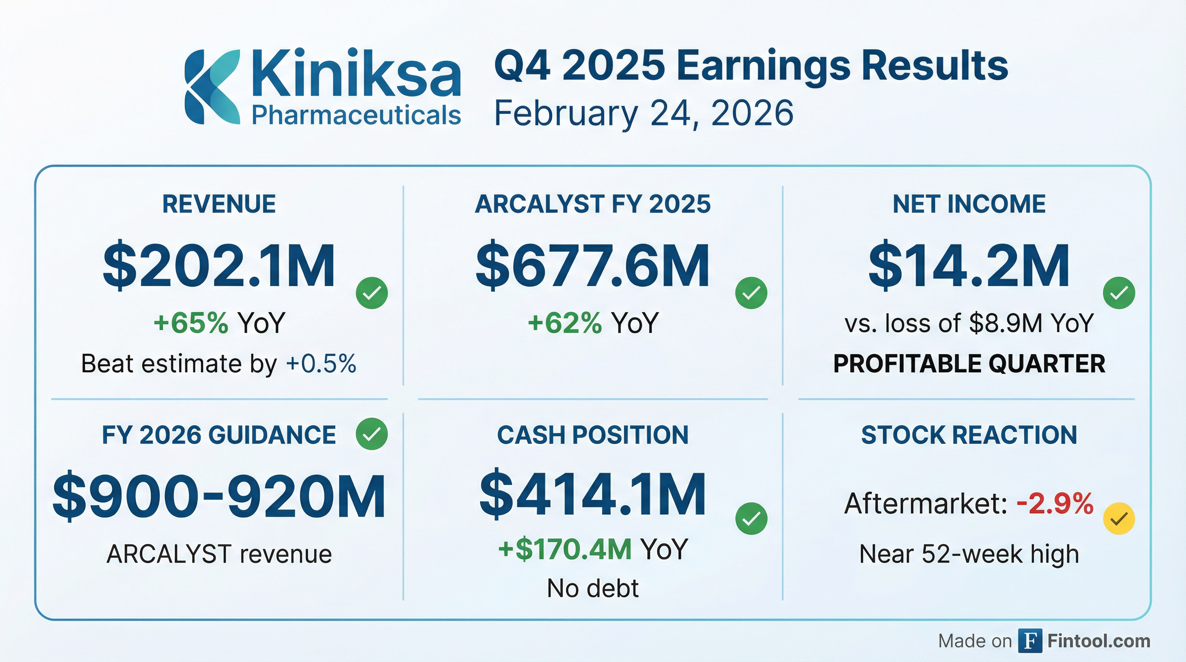Select the ARCALYST FY 2025 heading
1186x662 pixels.
click(x=593, y=204)
